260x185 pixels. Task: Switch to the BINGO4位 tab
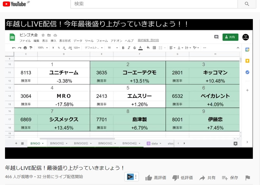131,143
